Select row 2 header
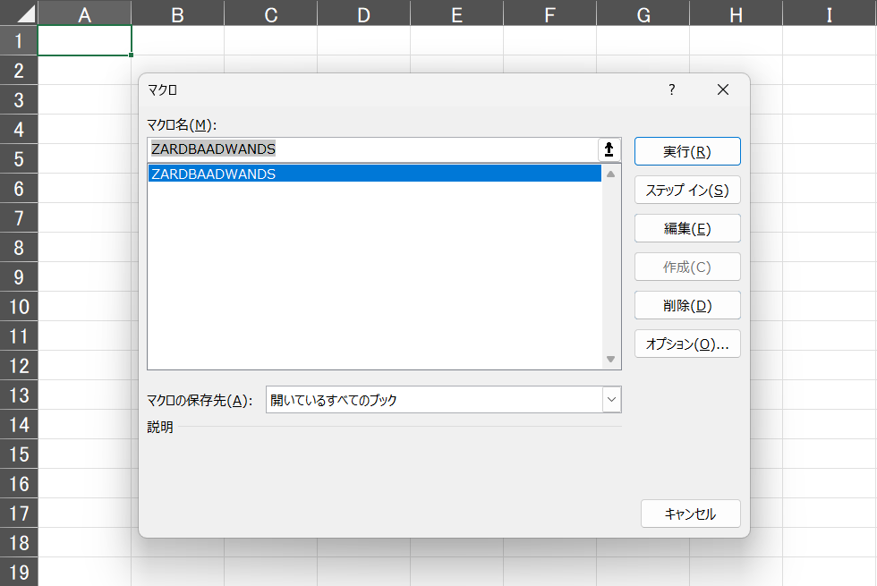 (x=19, y=71)
